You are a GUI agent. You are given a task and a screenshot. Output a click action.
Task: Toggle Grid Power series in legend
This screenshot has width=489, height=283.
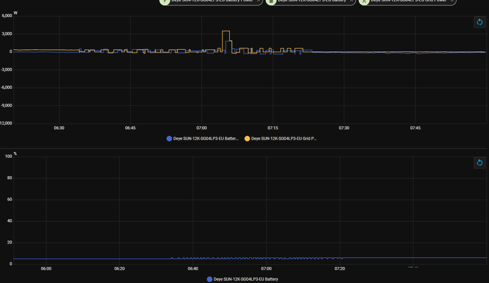(281, 138)
